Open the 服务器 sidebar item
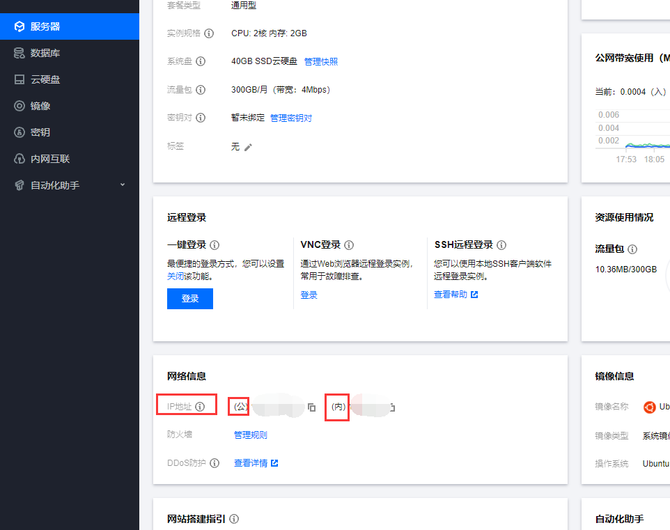This screenshot has width=670, height=530. (69, 26)
